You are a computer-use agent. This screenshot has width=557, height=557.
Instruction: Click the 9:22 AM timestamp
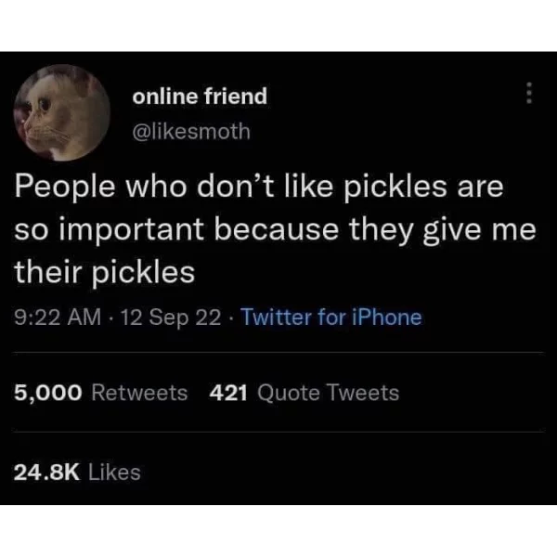coord(58,317)
